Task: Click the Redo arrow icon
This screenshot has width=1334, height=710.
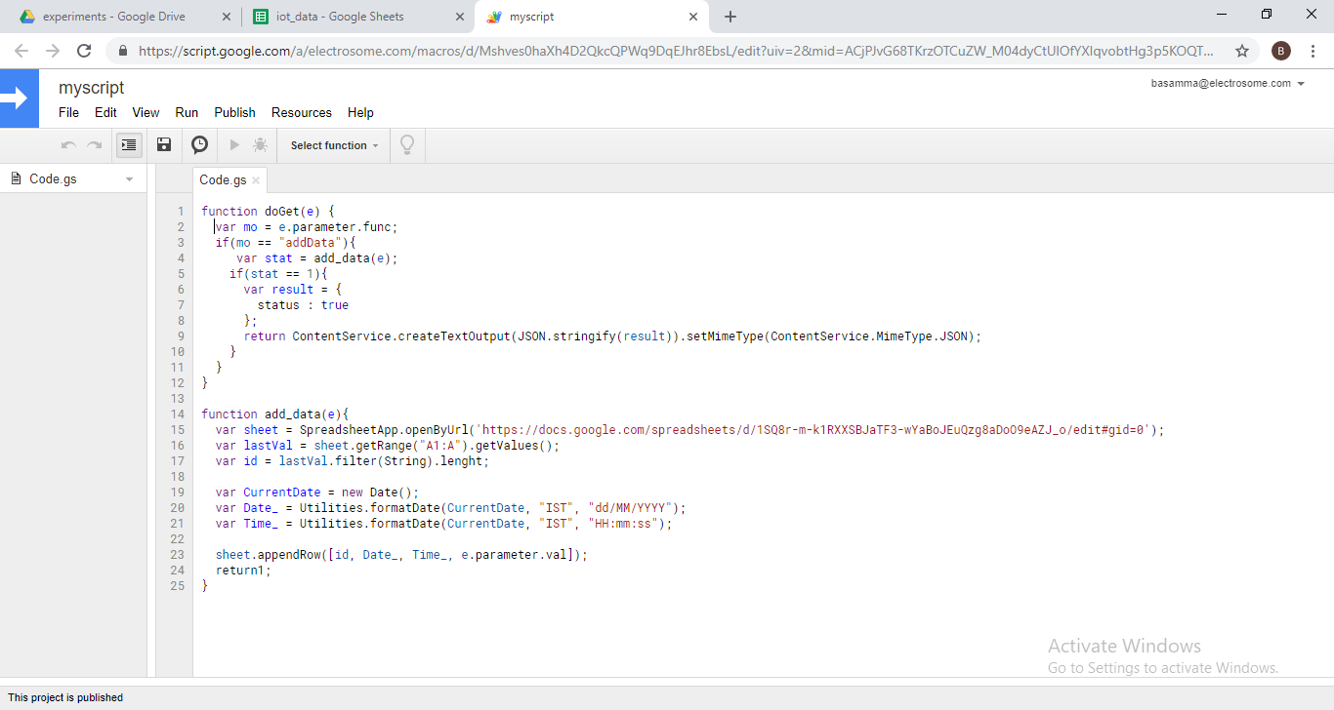Action: [94, 145]
